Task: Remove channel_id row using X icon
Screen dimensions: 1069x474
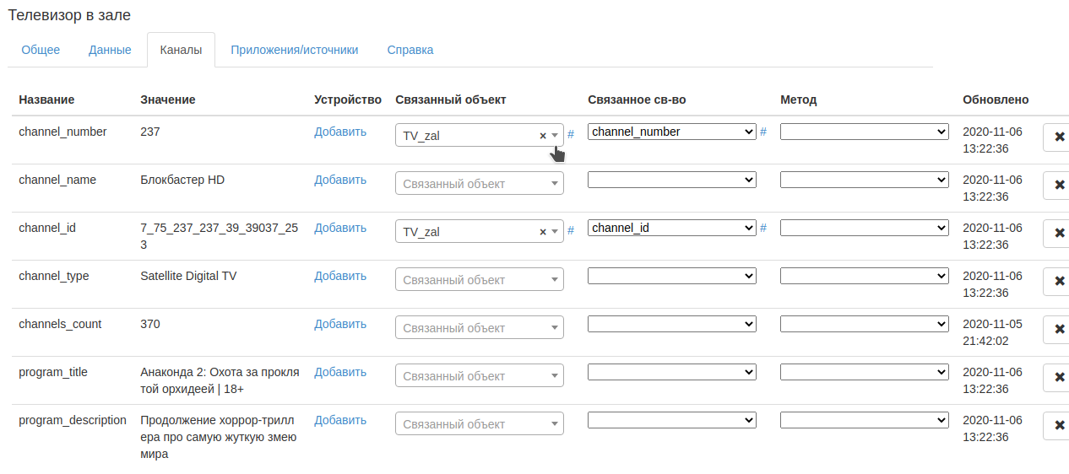Action: pos(1059,234)
